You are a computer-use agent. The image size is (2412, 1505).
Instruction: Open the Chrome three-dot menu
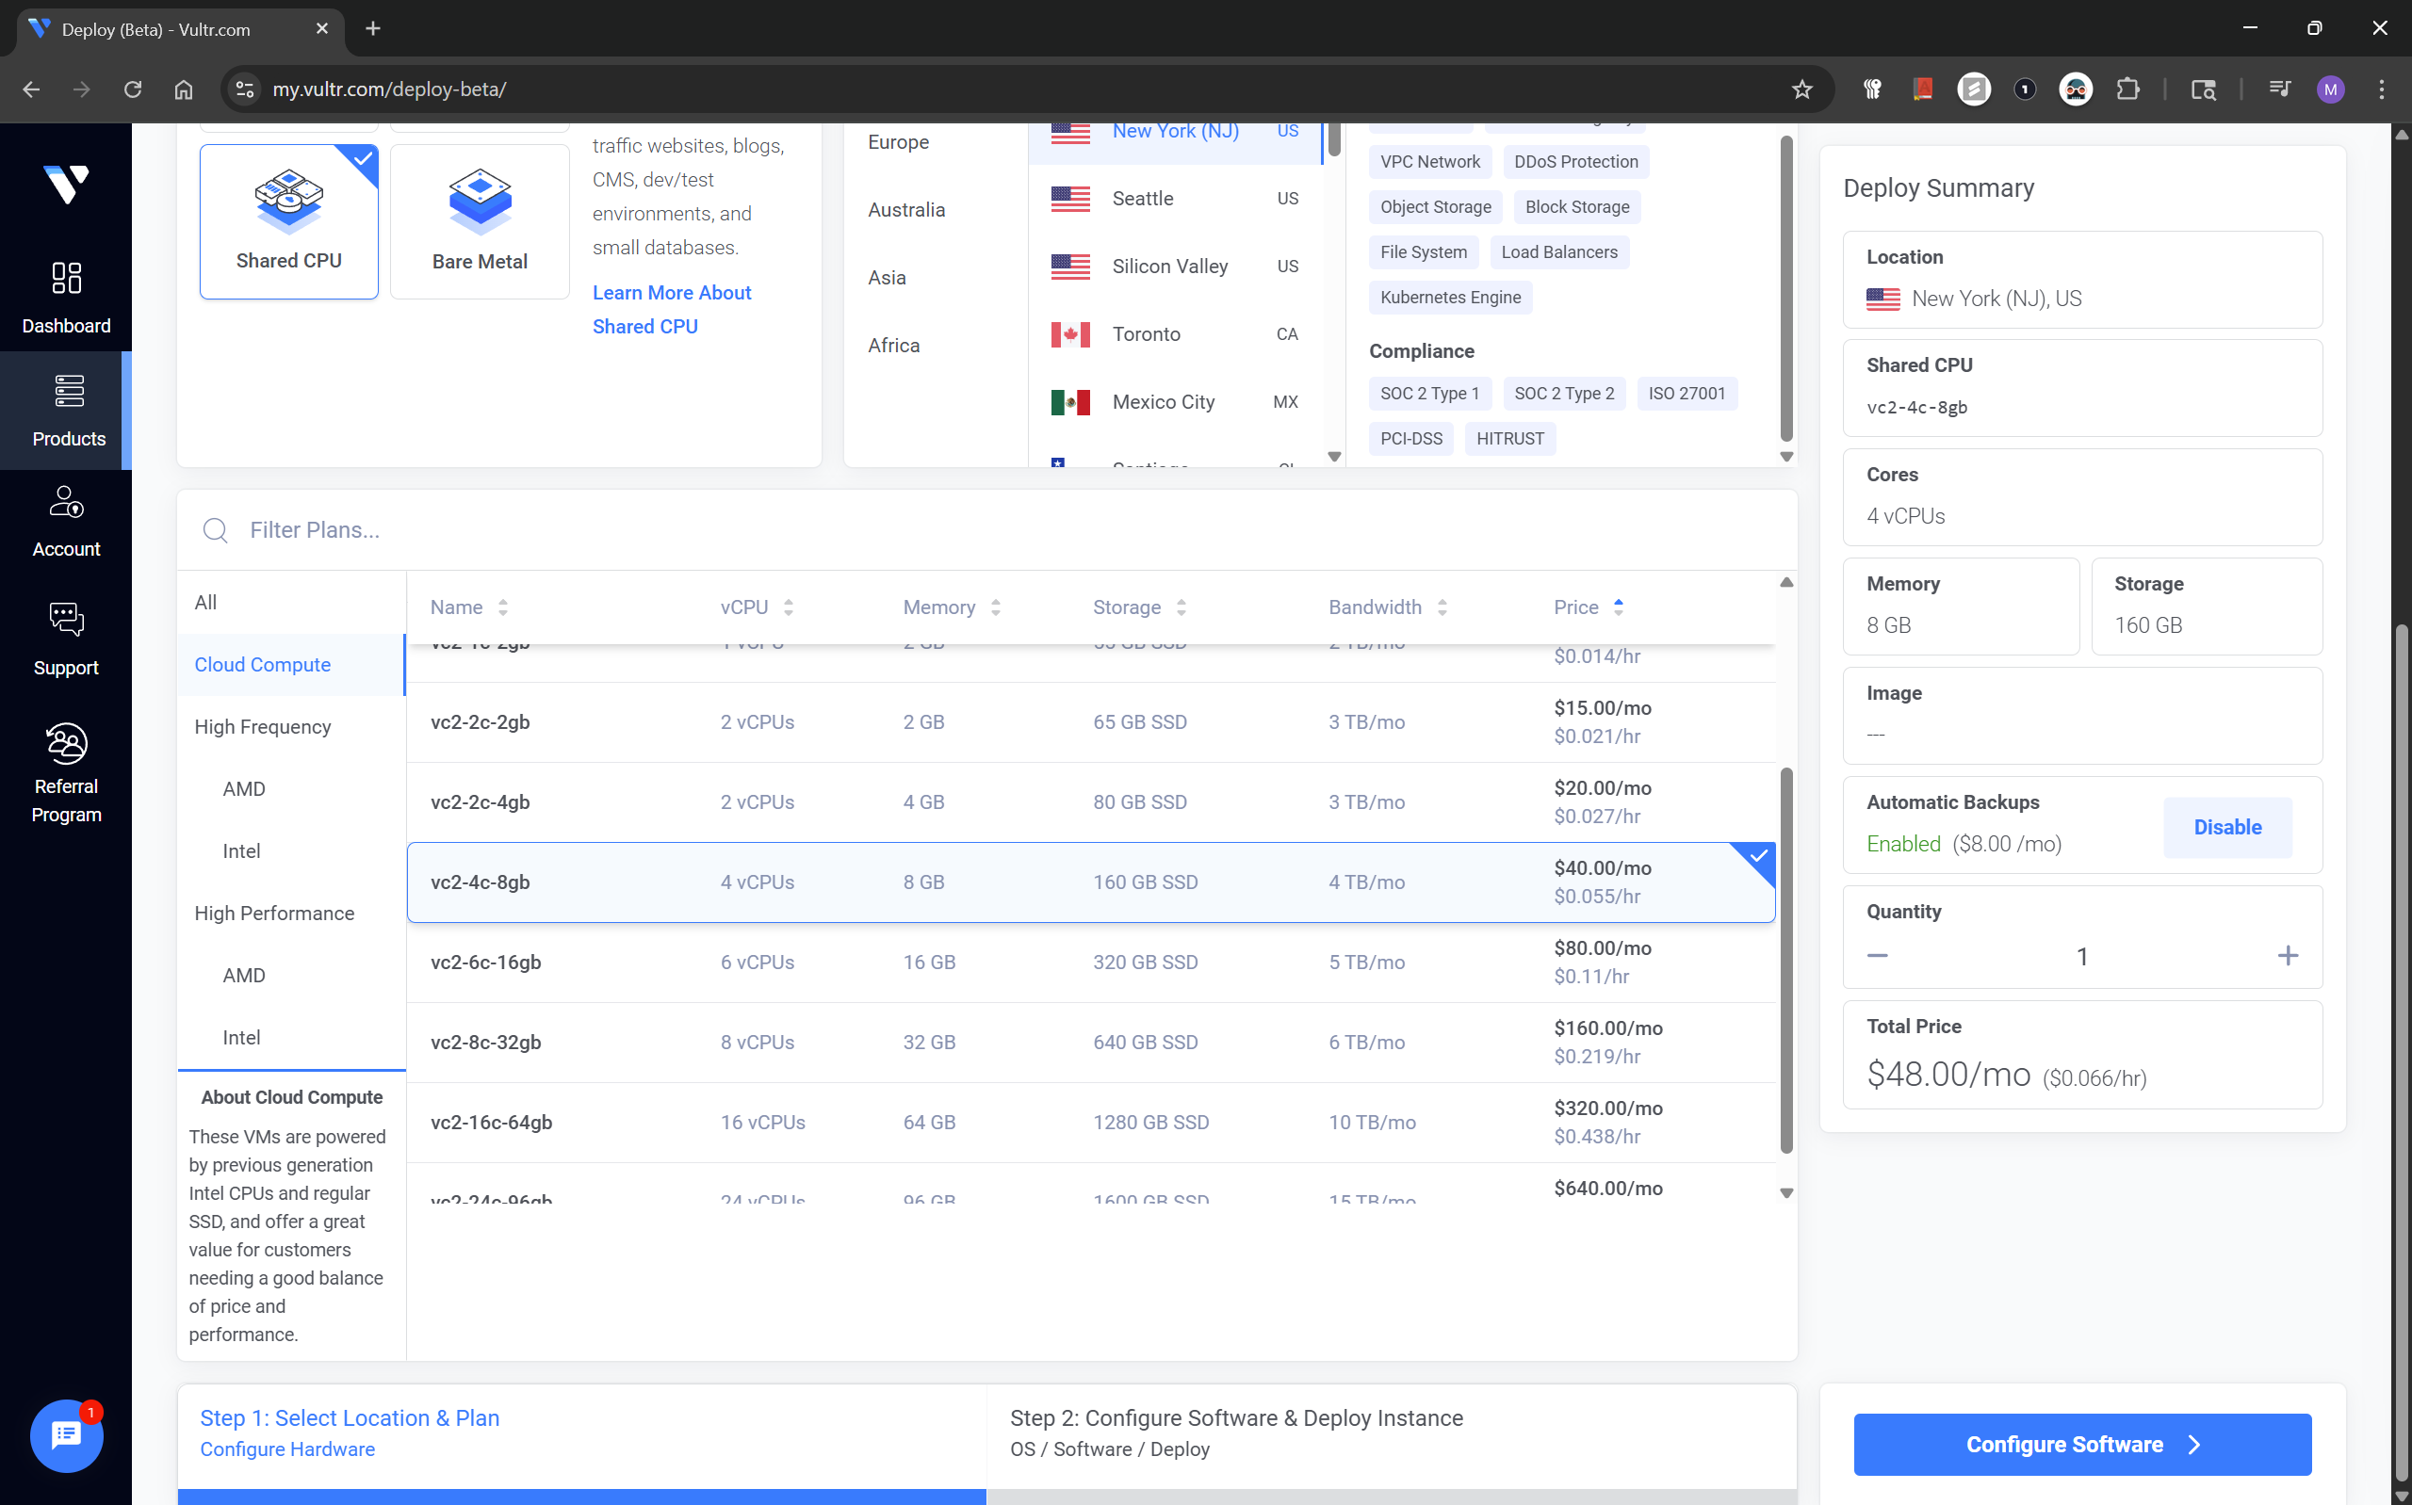tap(2381, 89)
